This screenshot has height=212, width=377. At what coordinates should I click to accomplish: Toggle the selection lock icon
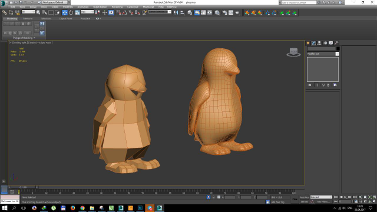[213, 197]
